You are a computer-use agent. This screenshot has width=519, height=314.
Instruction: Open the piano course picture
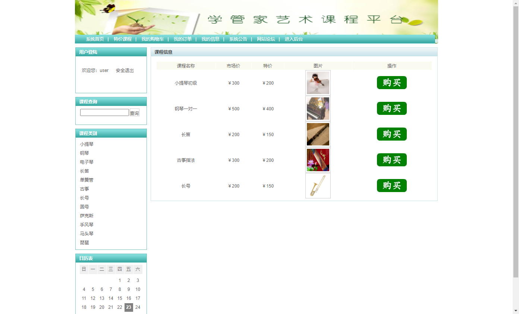[318, 109]
